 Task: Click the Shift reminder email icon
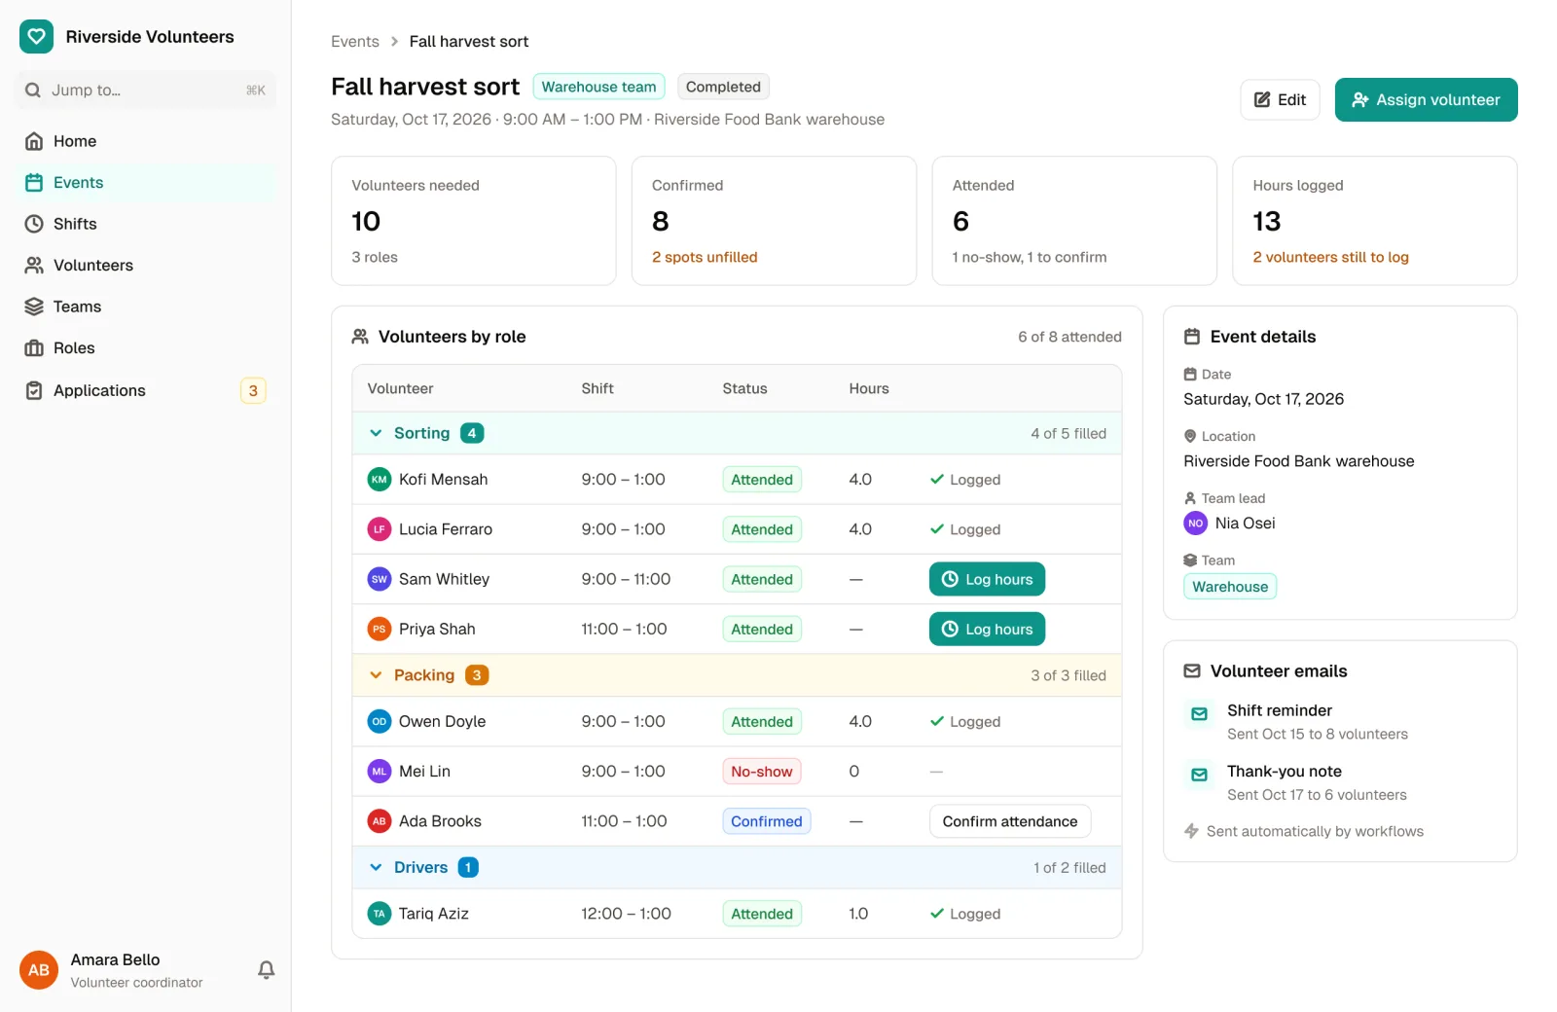(1200, 714)
